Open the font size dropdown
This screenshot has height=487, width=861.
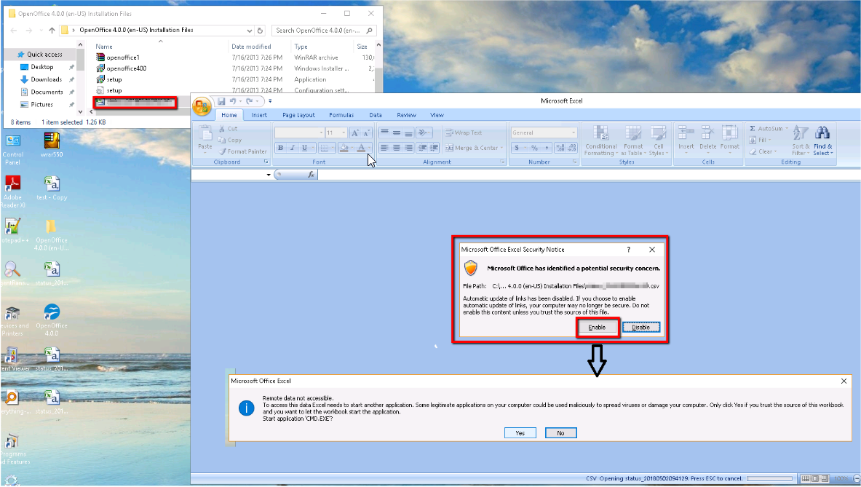[x=344, y=133]
